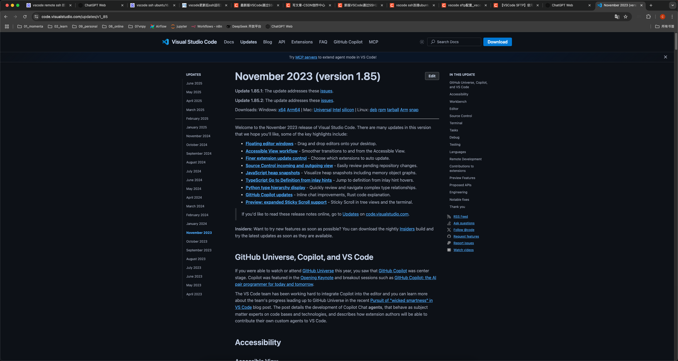
Task: Open the jupyter bookmark
Action: tap(179, 26)
